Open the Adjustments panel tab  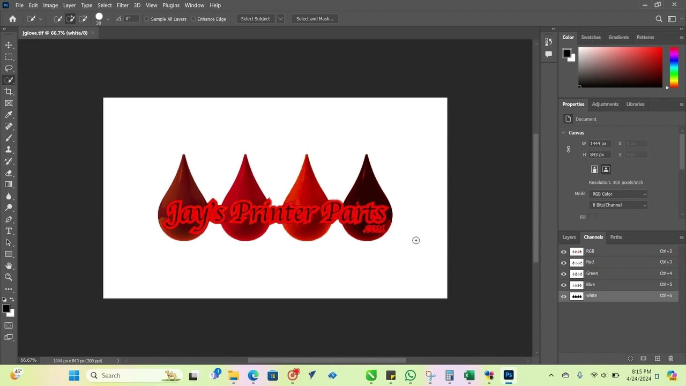(x=605, y=105)
